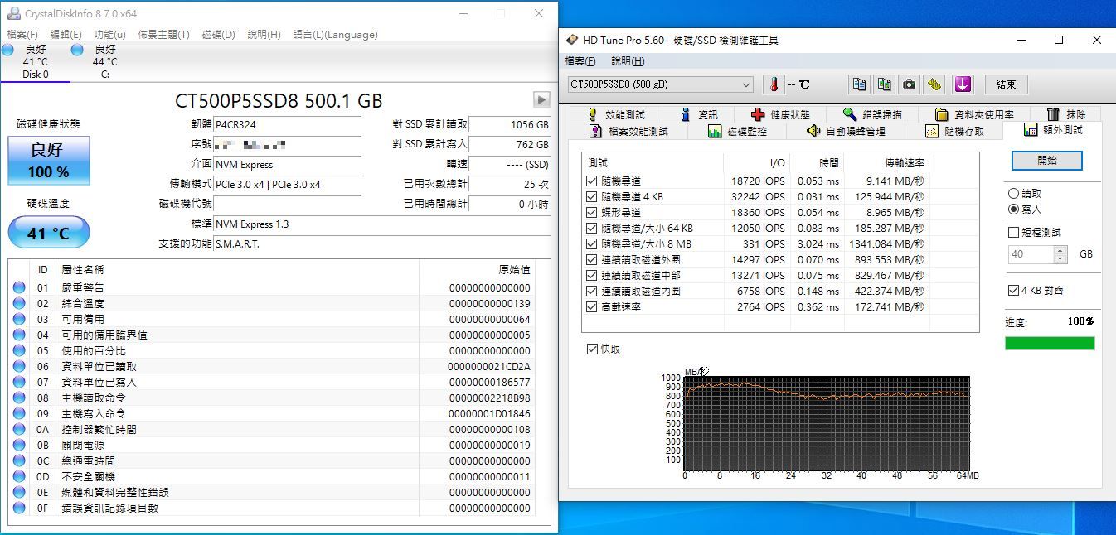Click status orb of attribute 05 使用的百分比
1116x535 pixels.
pos(19,351)
